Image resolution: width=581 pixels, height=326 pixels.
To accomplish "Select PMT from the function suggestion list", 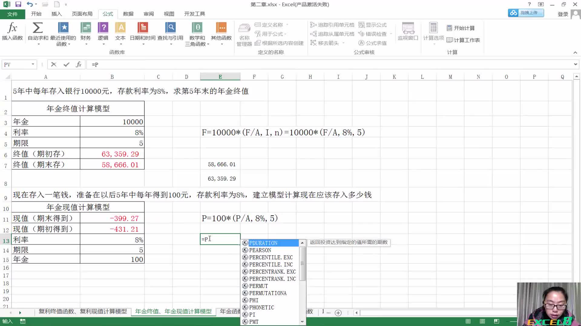I will pyautogui.click(x=254, y=322).
